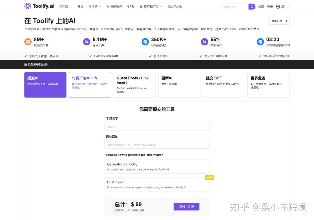Click the subscribers icon next to 350K+
Viewport: 314px width, 220px height.
pos(145,42)
